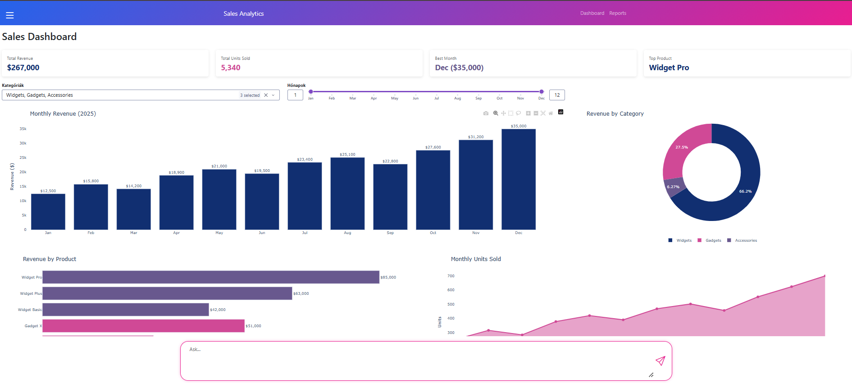This screenshot has width=852, height=383.
Task: Click the Zoom in plus icon
Action: pos(528,113)
